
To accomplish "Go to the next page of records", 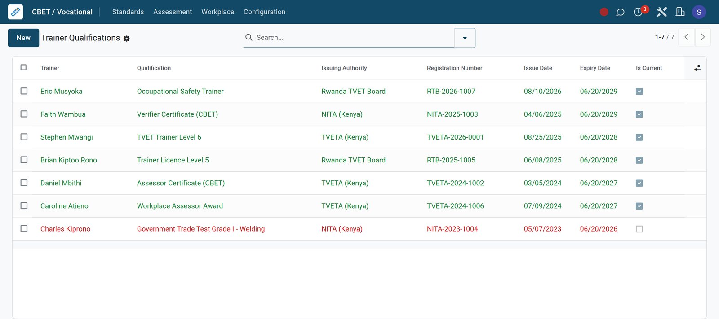I will click(703, 37).
